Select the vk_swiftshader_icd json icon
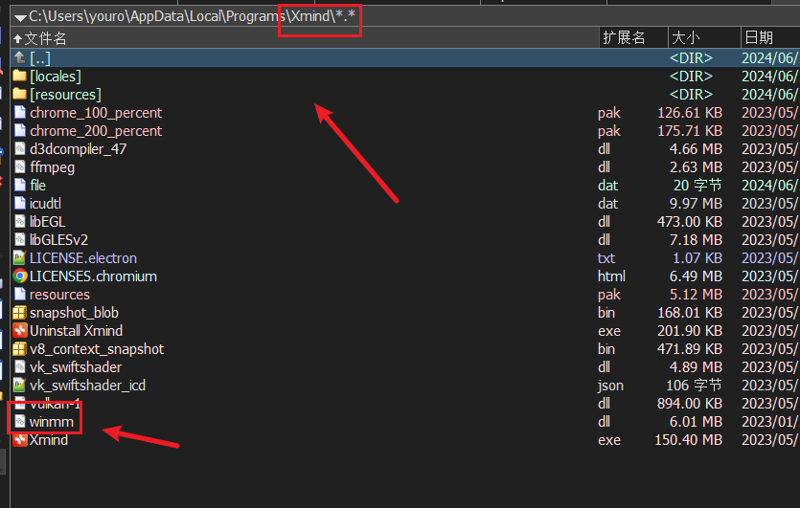The height and width of the screenshot is (508, 800). tap(20, 386)
